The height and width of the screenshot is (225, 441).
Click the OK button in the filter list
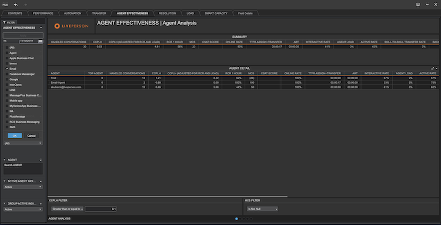coord(15,135)
